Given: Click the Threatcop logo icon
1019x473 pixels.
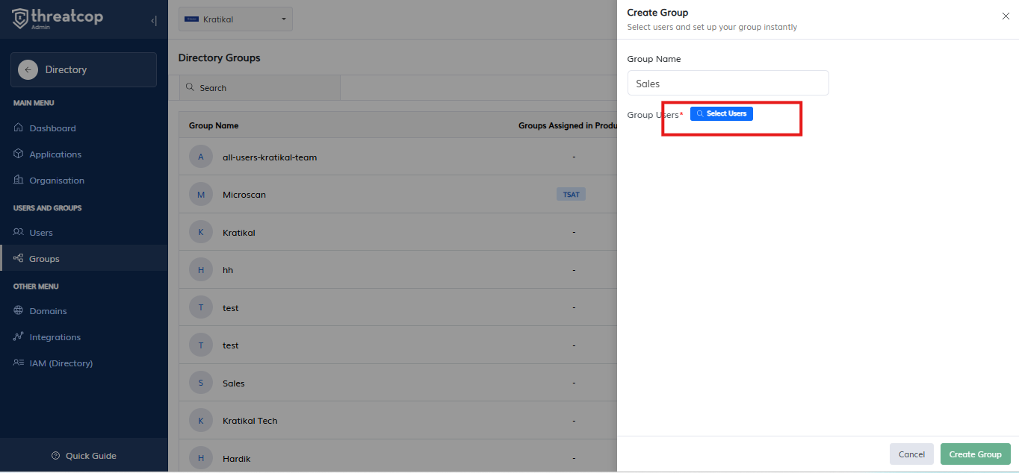Looking at the screenshot, I should tap(20, 19).
